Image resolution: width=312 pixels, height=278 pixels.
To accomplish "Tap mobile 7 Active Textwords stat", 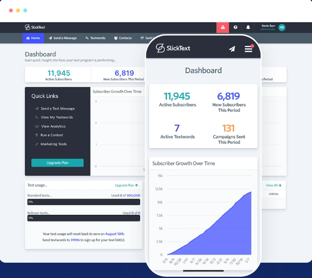I will (177, 131).
